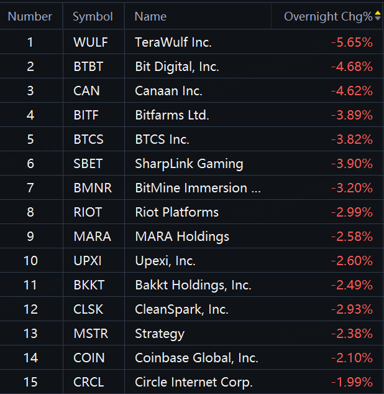Image resolution: width=384 pixels, height=394 pixels.
Task: Select the SharpLink Gaming row
Action: tap(192, 163)
